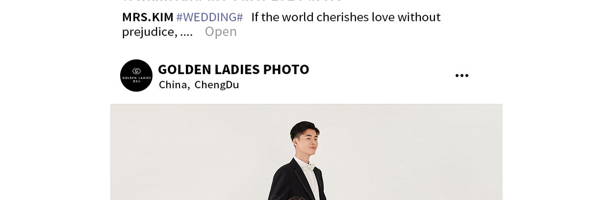Click the word PHOTO in the account name
This screenshot has height=200, width=613.
pos(286,69)
